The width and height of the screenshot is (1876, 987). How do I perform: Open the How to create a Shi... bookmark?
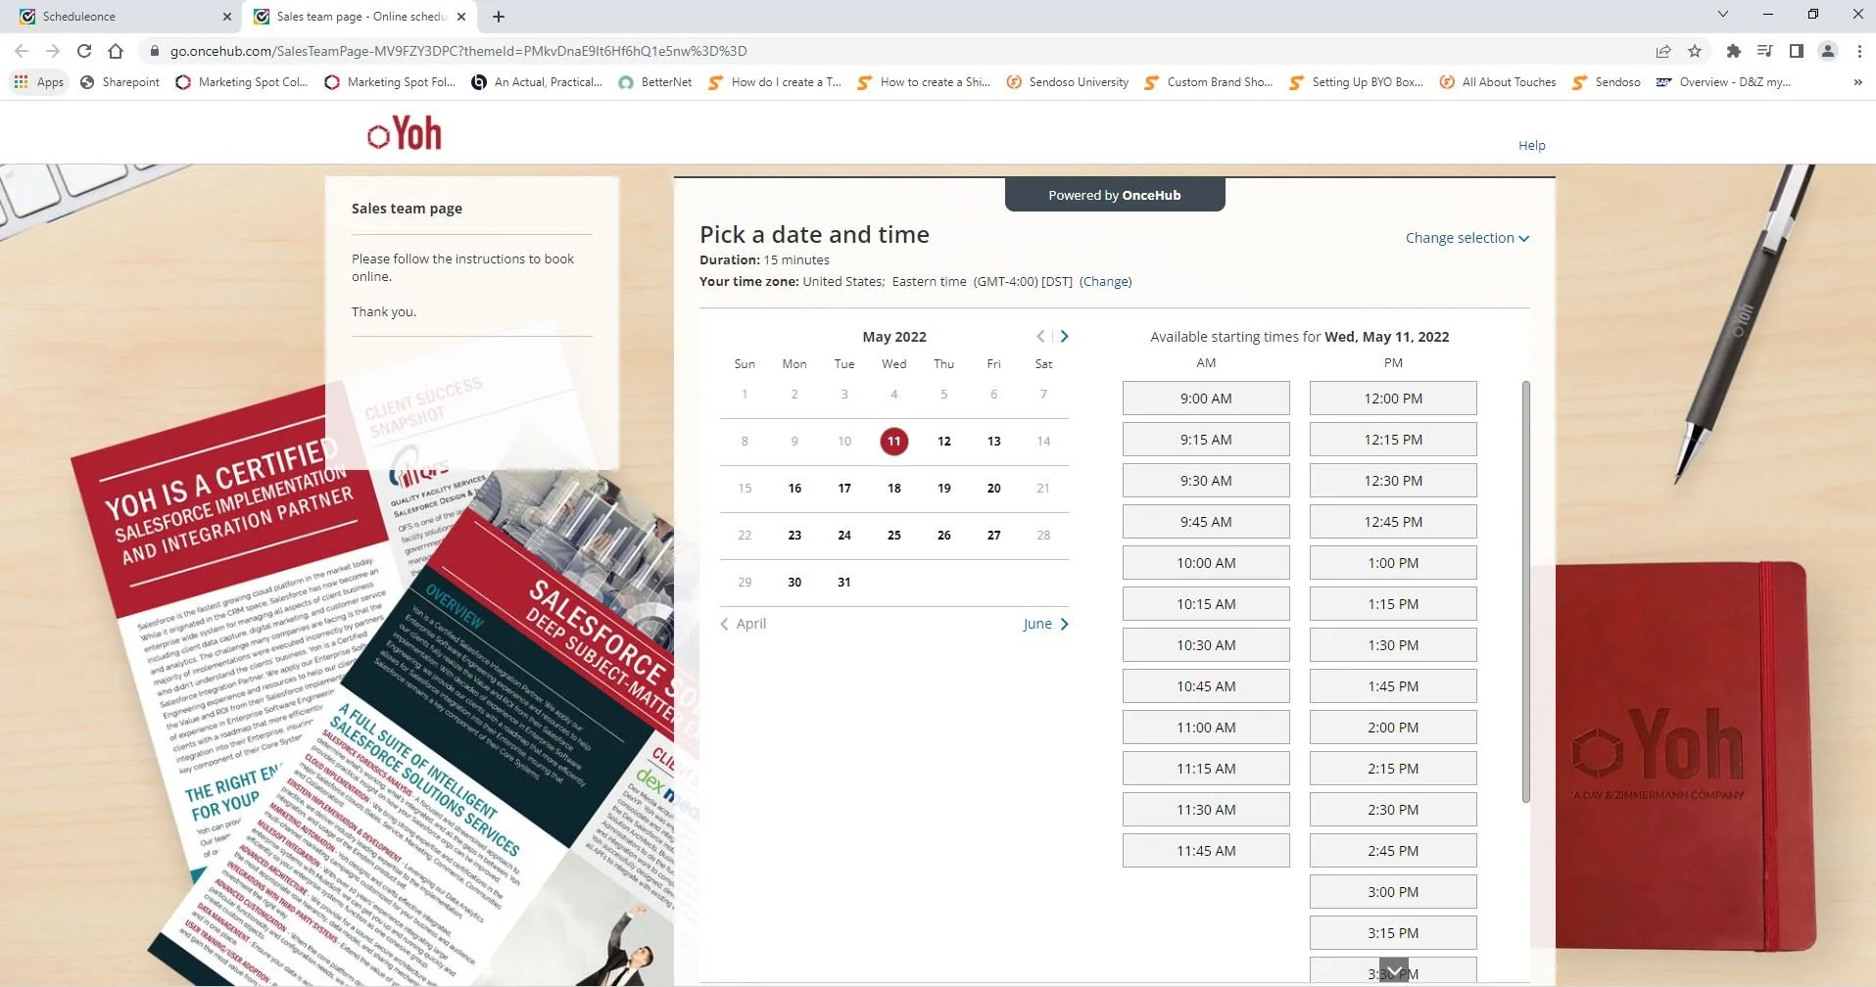pyautogui.click(x=924, y=82)
